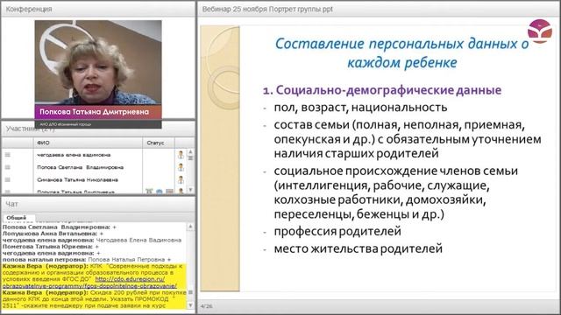Click chat scrollbar up arrow
This screenshot has width=561, height=315.
(x=190, y=227)
